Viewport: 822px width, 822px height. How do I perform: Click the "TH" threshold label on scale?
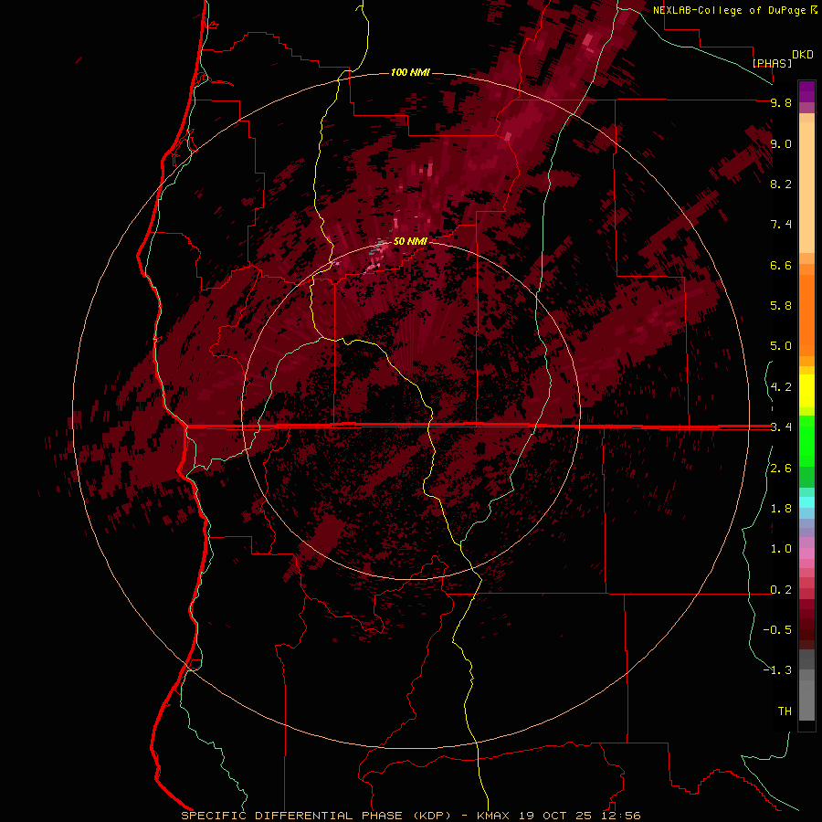785,711
